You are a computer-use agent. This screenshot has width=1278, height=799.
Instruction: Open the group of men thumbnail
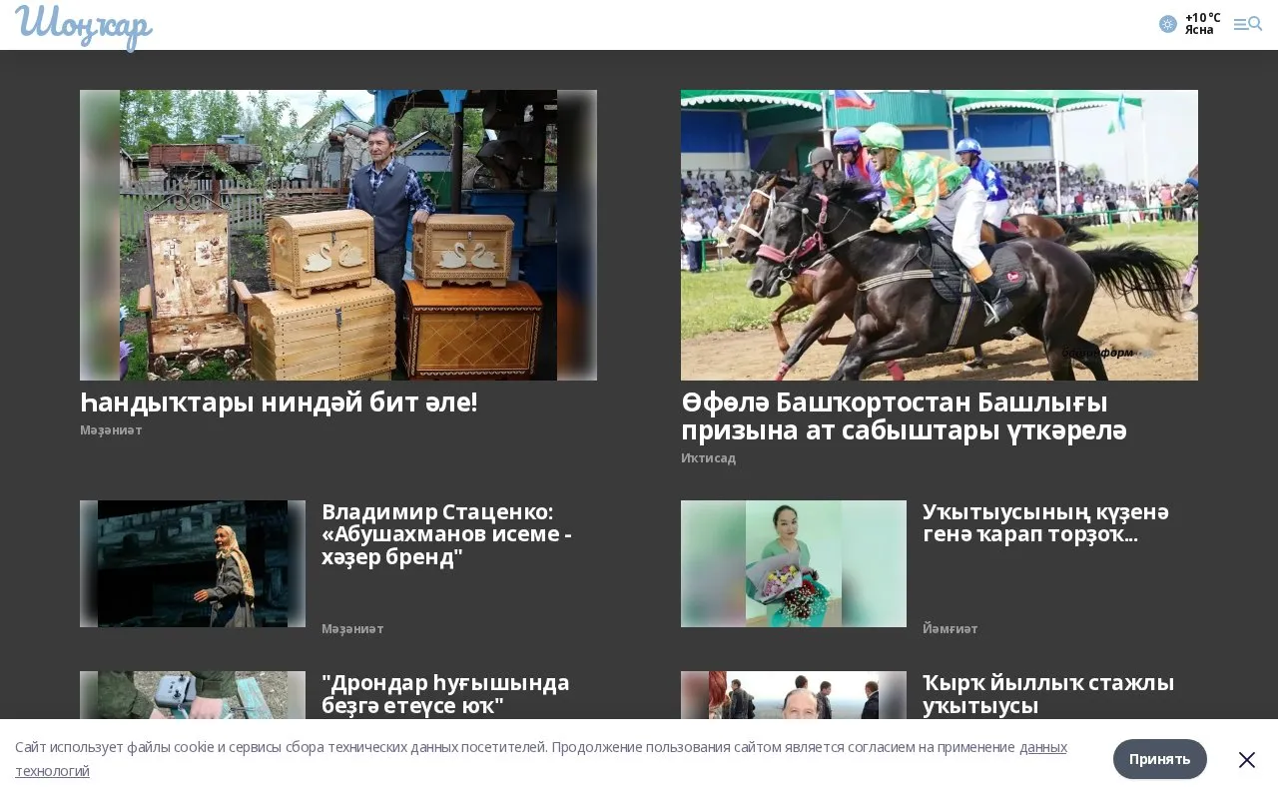click(x=794, y=695)
